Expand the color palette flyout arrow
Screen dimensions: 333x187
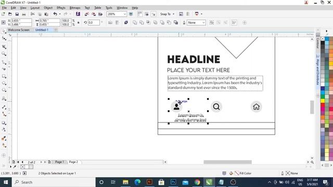[x=327, y=31]
